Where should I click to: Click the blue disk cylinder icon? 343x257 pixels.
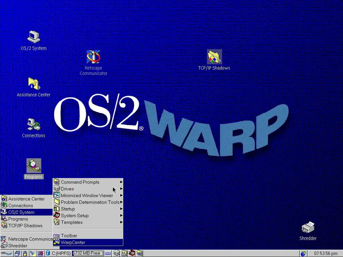[48, 254]
